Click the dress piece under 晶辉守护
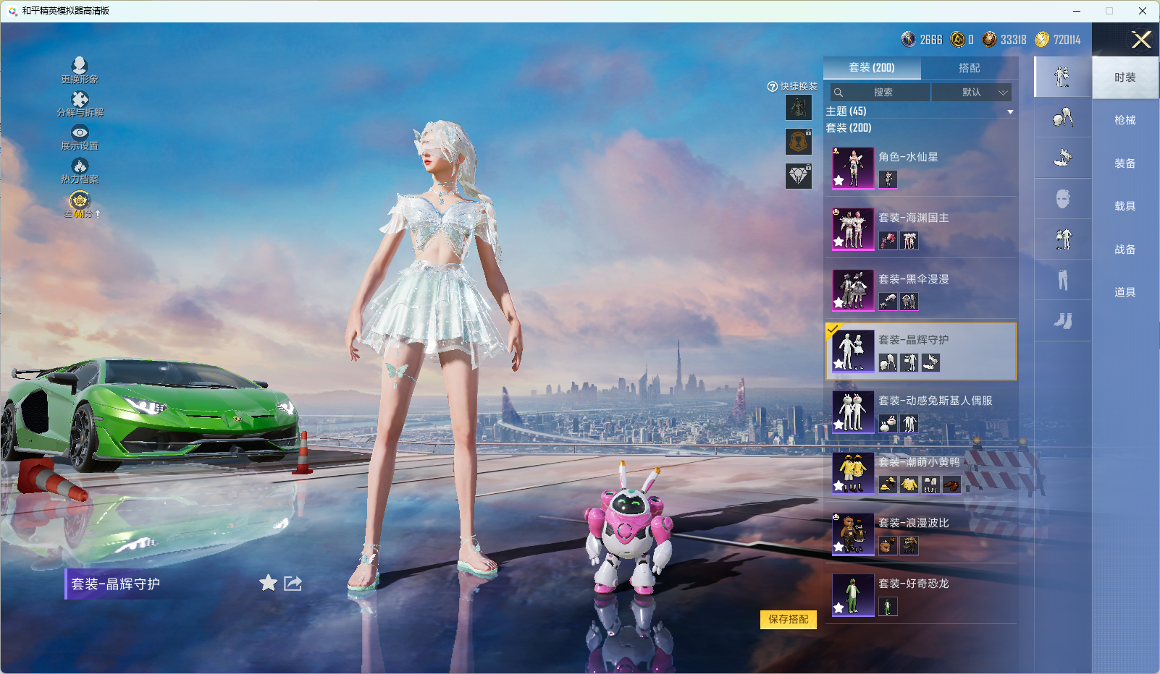The image size is (1160, 674). 909,362
